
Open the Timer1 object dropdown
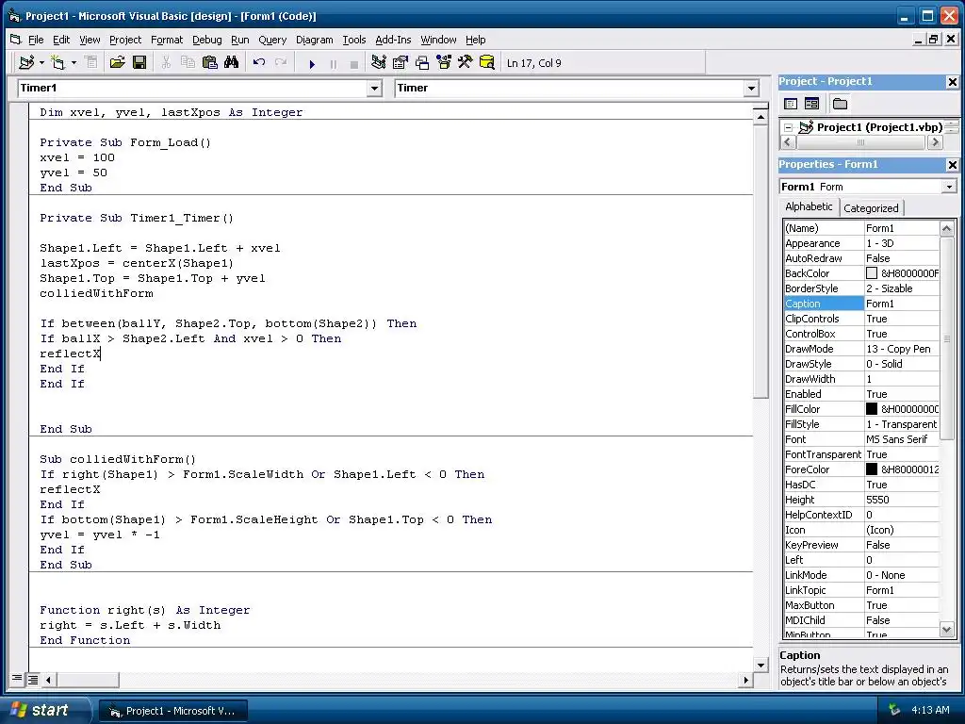tap(374, 89)
